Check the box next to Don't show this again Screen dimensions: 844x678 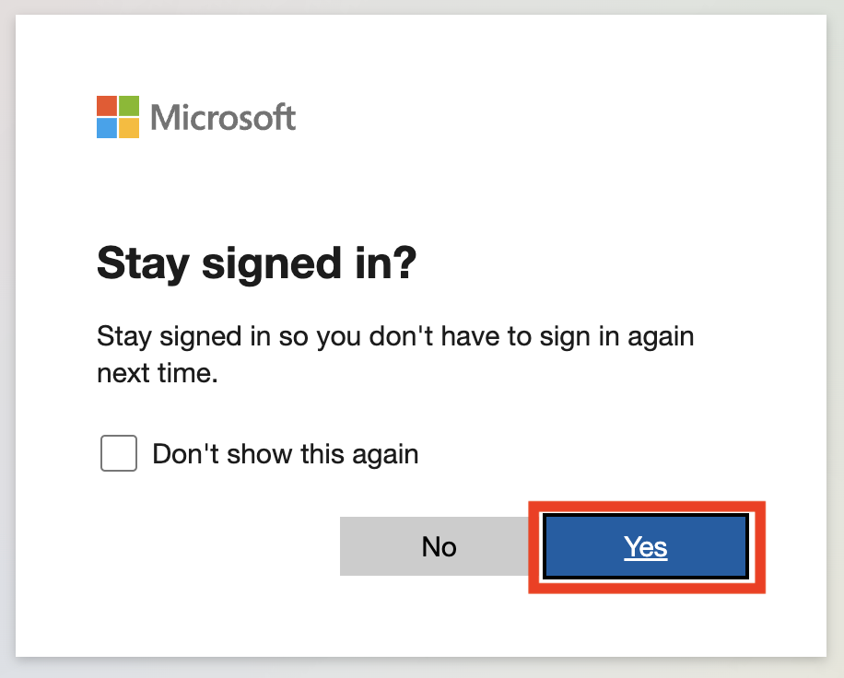pos(118,453)
